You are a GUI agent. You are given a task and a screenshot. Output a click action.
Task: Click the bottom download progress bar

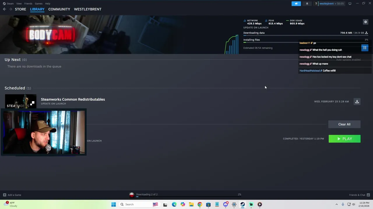click(x=189, y=197)
